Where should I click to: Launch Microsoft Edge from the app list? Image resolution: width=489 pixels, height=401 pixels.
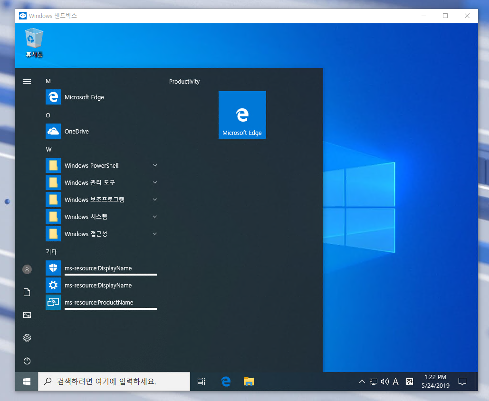pyautogui.click(x=101, y=97)
